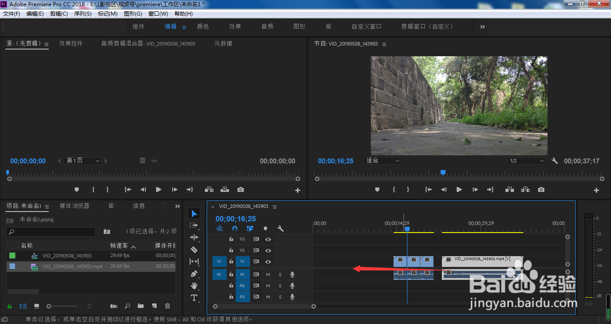Open timeline display settings wrench

(x=280, y=228)
